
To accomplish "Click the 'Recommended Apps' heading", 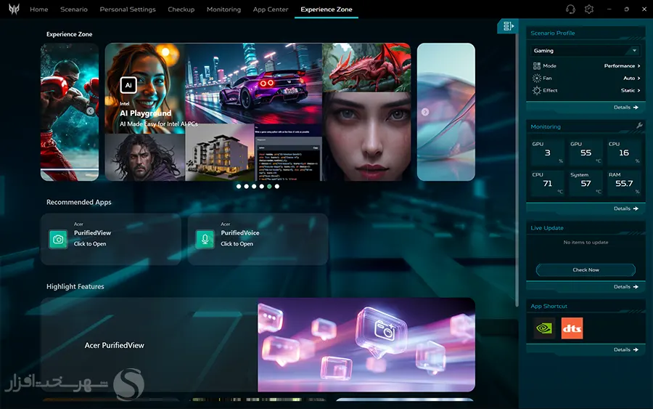I will [78, 202].
